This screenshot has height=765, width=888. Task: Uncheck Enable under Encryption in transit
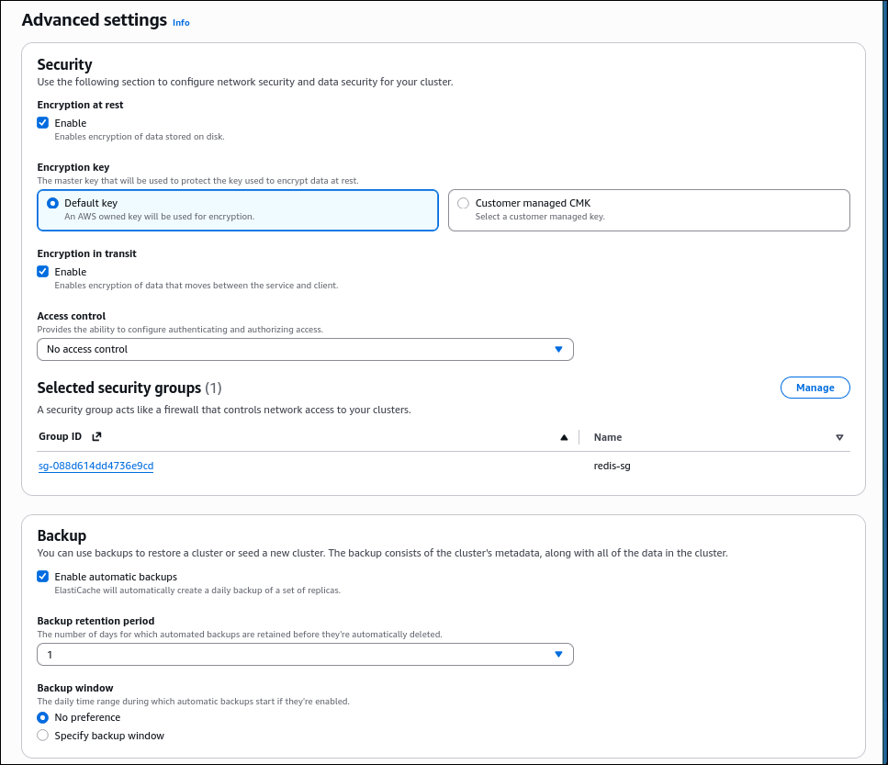42,271
